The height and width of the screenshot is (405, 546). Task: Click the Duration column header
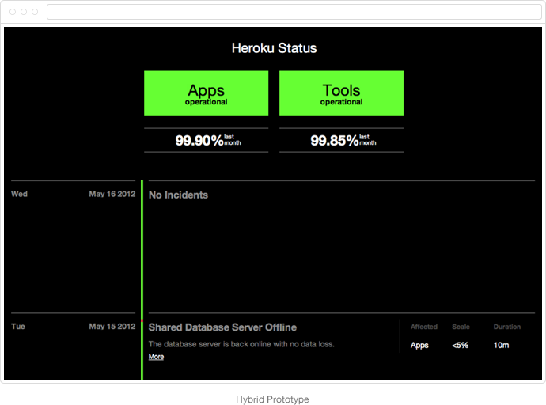point(506,327)
